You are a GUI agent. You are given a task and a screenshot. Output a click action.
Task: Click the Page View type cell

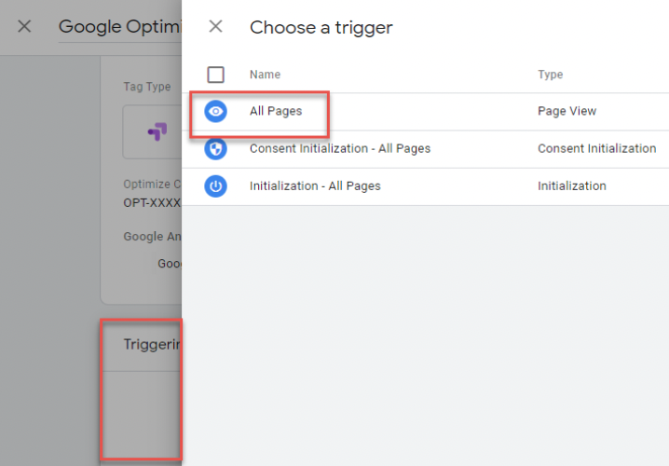567,111
